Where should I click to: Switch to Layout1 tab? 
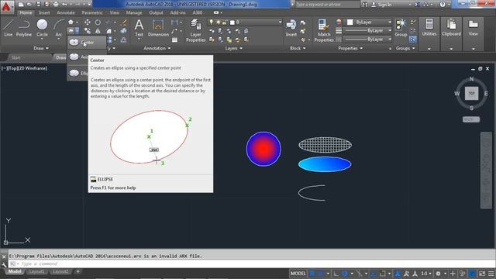pyautogui.click(x=36, y=272)
